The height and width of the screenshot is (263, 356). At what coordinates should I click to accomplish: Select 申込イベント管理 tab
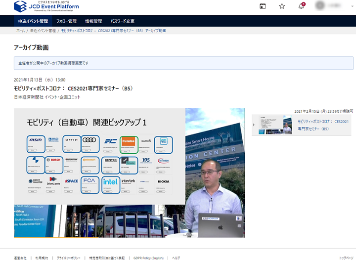pyautogui.click(x=33, y=21)
